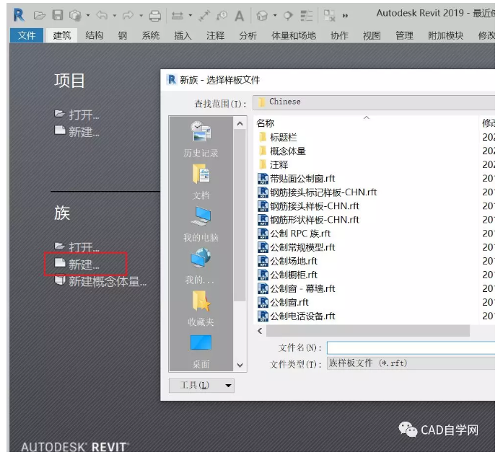This screenshot has width=503, height=457.
Task: Toggle Thin Lines toolbar icon
Action: [306, 15]
